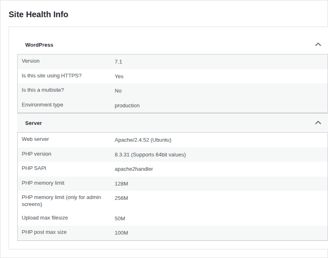Collapse the Server section chevron
Screen dimensions: 328x258
click(x=318, y=122)
